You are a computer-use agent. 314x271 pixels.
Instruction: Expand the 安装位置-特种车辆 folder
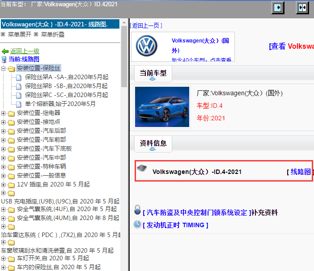pos(3,167)
